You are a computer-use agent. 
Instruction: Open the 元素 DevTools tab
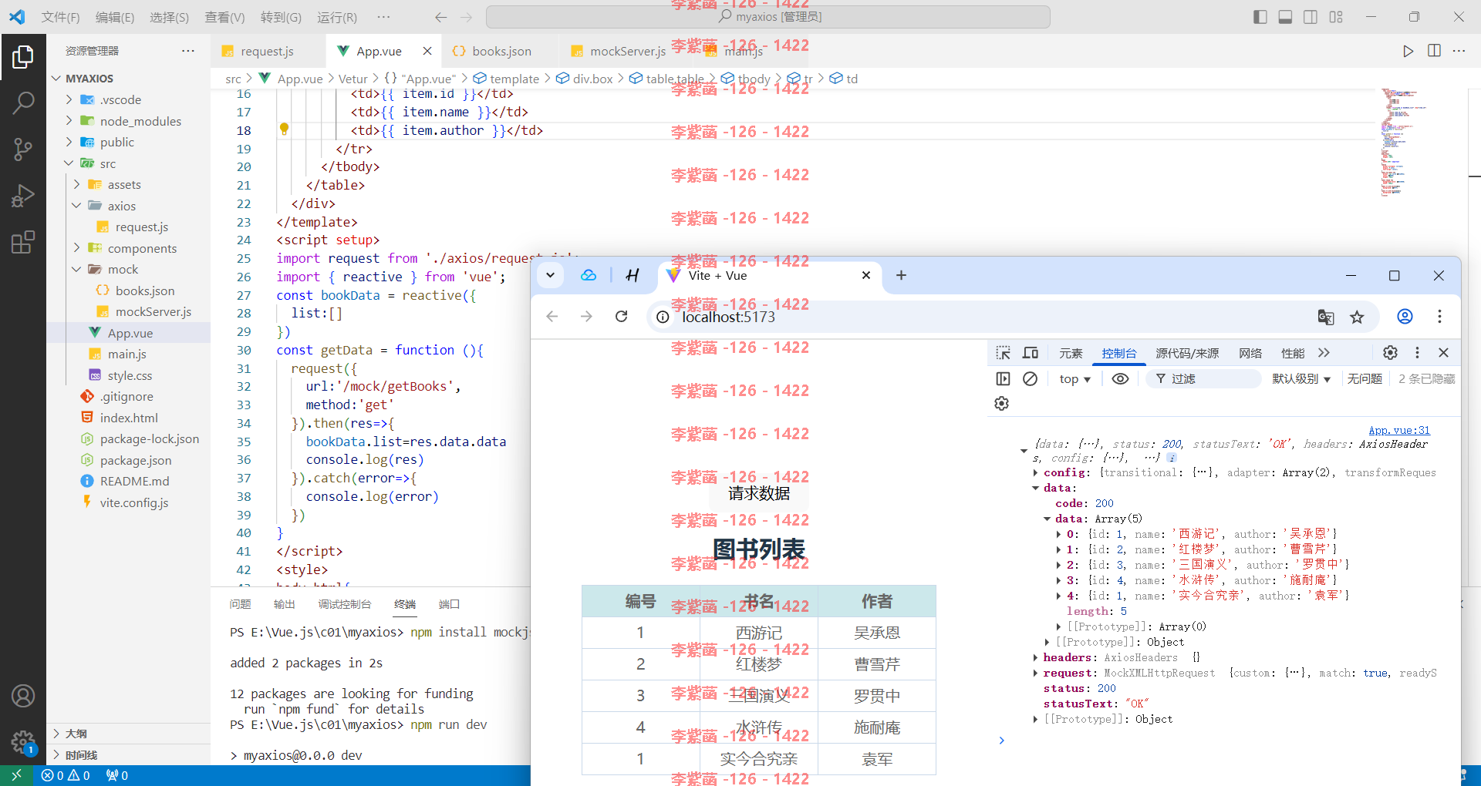(1071, 353)
